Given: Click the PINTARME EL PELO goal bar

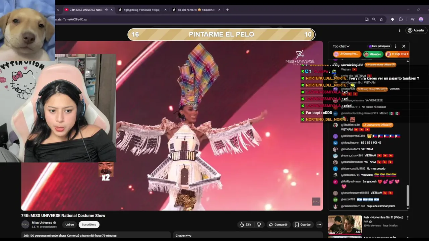Looking at the screenshot, I should click(221, 34).
